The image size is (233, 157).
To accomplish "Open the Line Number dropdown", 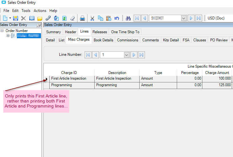I will pyautogui.click(x=126, y=55).
